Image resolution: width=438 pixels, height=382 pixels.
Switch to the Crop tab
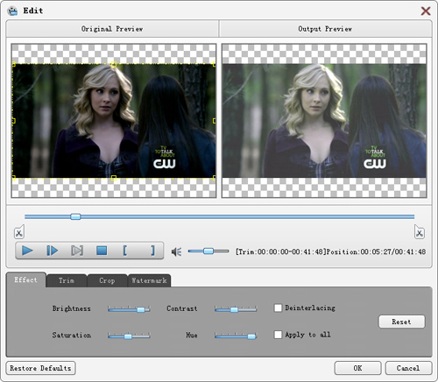tap(107, 280)
